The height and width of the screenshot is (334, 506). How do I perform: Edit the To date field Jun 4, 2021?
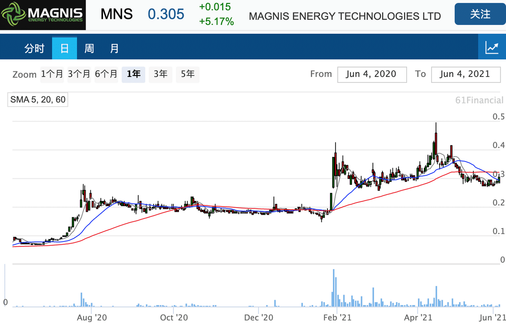[x=466, y=74]
